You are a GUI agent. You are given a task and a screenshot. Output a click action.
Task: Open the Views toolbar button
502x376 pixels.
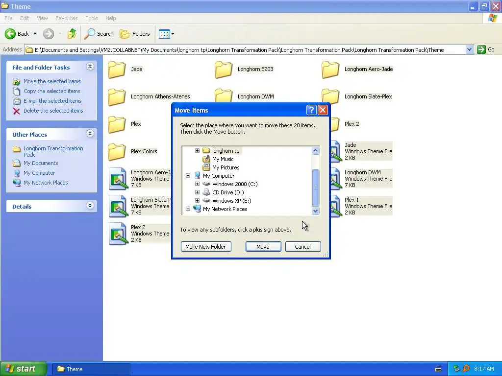point(167,34)
